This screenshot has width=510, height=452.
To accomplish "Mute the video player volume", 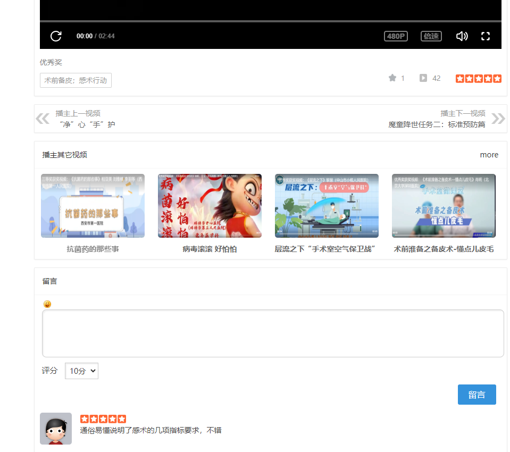I will tap(461, 36).
